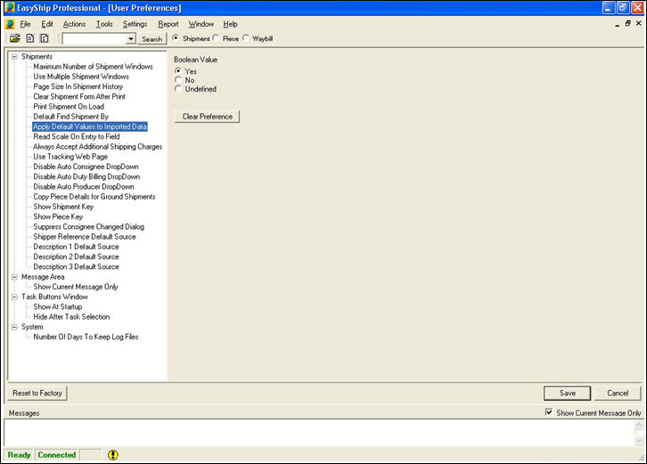Set Boolean Value to Yes
647x464 pixels.
[178, 71]
